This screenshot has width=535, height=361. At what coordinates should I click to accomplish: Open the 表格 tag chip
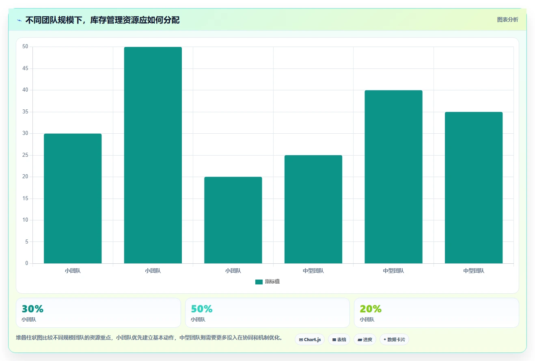[x=339, y=340]
